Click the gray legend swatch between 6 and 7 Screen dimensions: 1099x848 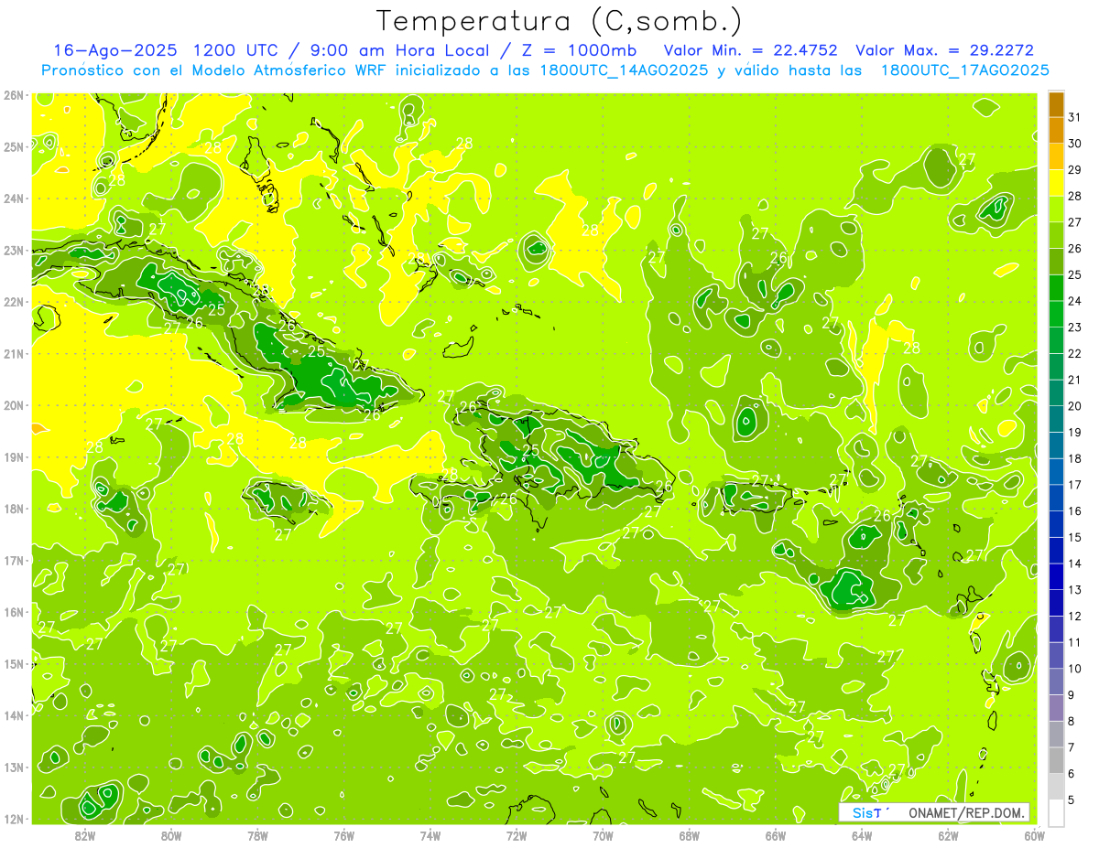[1056, 760]
